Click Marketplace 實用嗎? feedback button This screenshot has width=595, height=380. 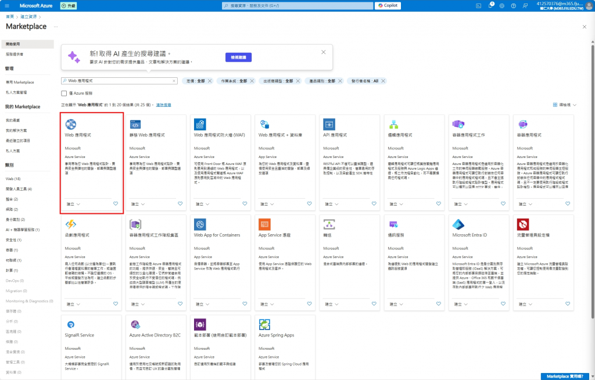click(x=565, y=376)
